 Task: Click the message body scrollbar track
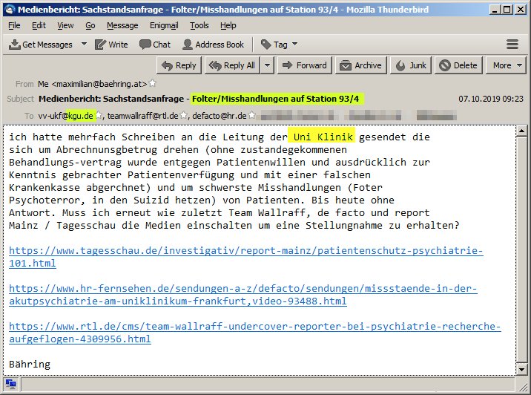[521, 249]
